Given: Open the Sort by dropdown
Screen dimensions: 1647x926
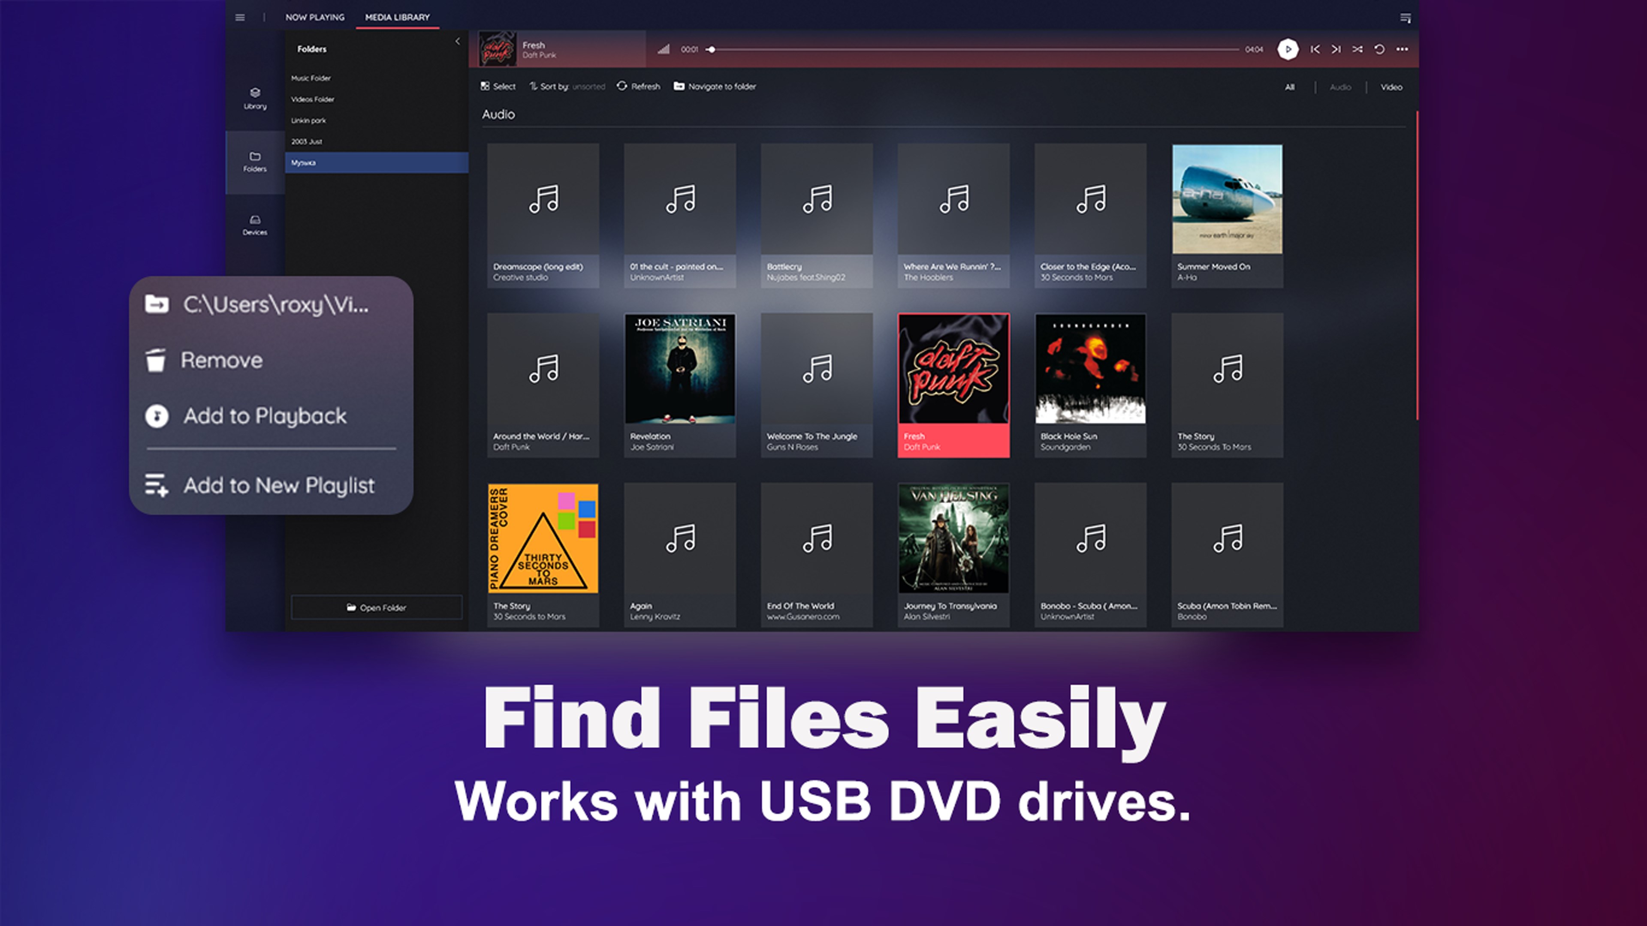Looking at the screenshot, I should tap(567, 86).
